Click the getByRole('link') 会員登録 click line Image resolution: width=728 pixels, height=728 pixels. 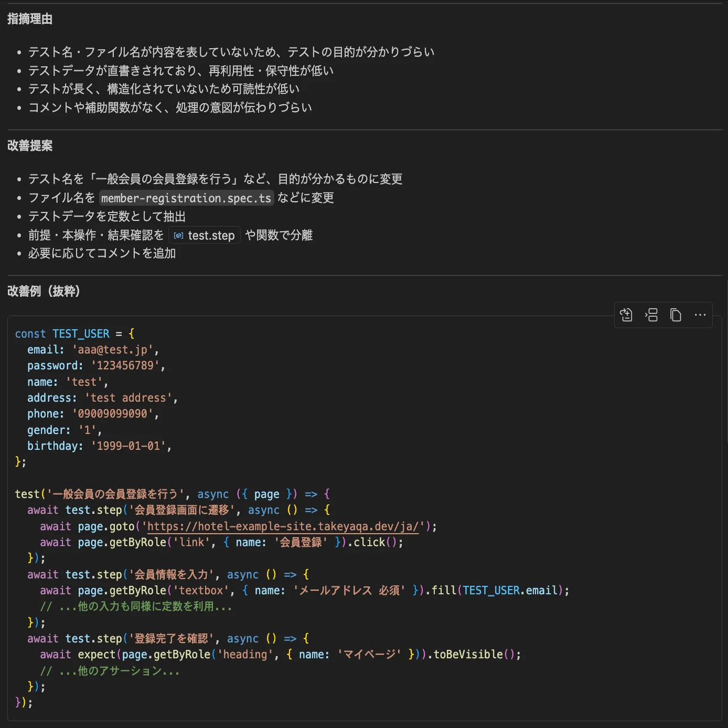(x=222, y=542)
